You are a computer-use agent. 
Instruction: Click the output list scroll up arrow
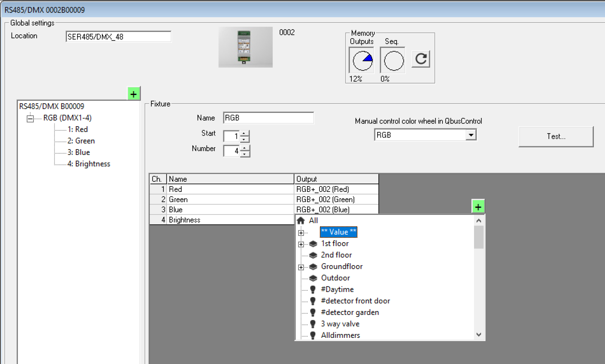tap(479, 220)
